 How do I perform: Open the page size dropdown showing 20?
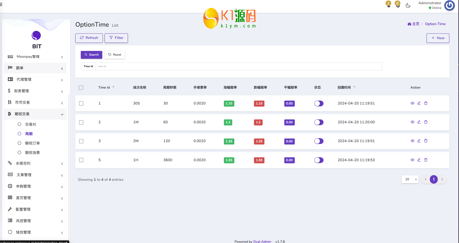coord(410,179)
